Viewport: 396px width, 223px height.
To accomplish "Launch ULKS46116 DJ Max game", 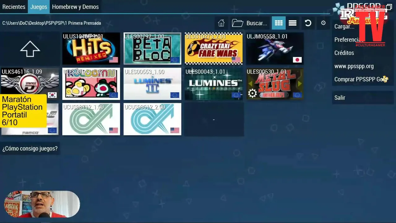I will coord(30,81).
